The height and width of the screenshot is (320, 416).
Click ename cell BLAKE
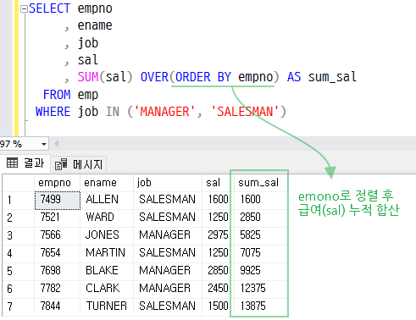click(x=107, y=271)
